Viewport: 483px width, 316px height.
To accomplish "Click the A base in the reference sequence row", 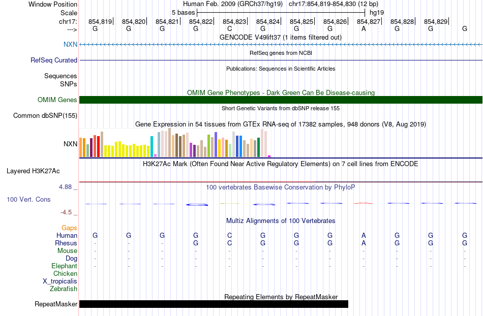I will point(364,28).
